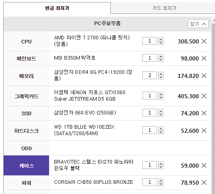Remove the CORSAIR CX650 power supply

pos(204,183)
